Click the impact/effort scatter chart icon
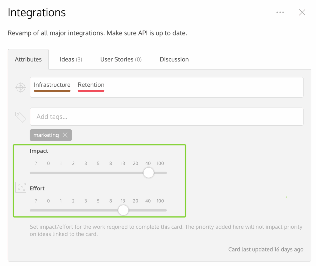This screenshot has width=316, height=266. tap(21, 187)
